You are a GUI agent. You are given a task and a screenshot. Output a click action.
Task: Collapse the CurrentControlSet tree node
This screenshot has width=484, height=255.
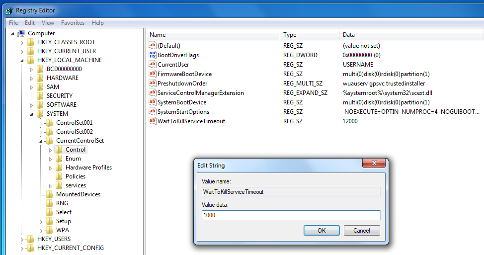tap(41, 141)
